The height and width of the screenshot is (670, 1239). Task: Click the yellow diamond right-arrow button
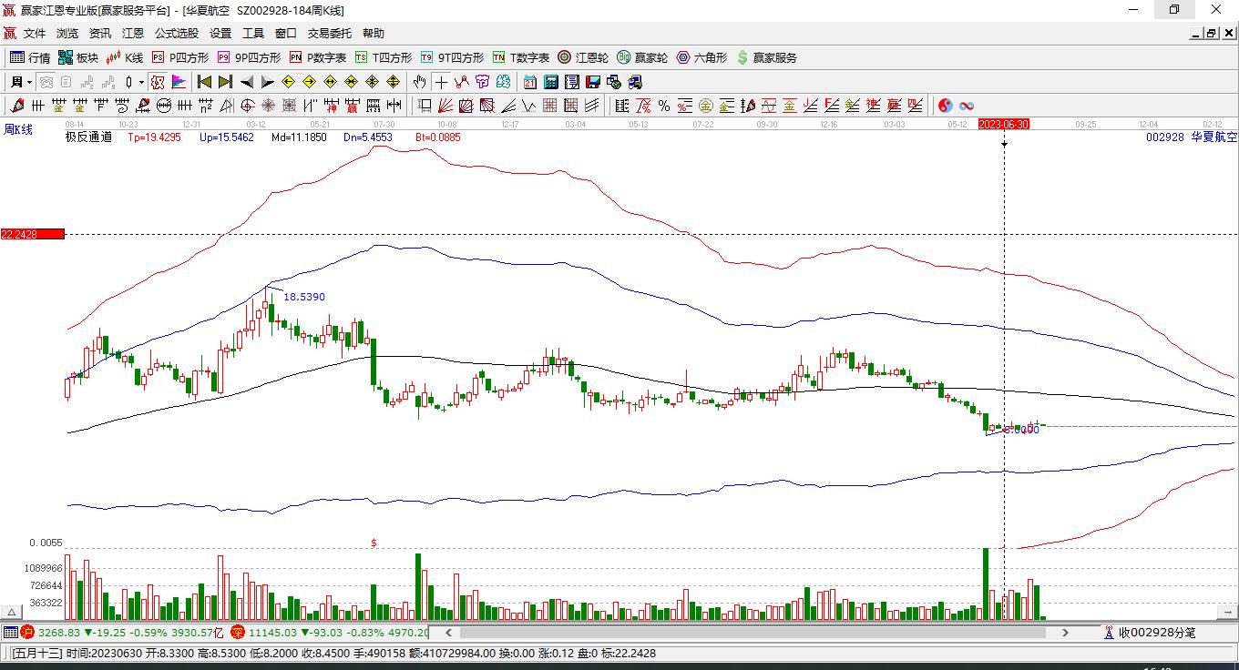[309, 82]
